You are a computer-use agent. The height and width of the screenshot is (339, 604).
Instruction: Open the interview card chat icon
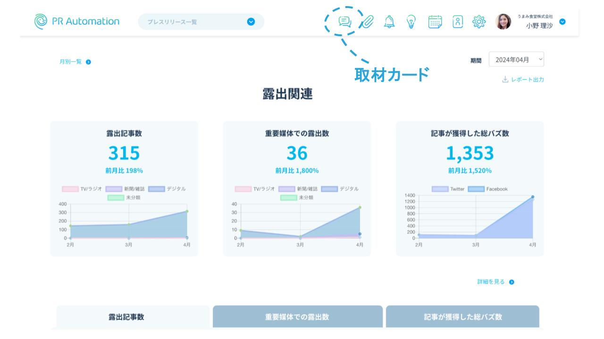(x=345, y=22)
